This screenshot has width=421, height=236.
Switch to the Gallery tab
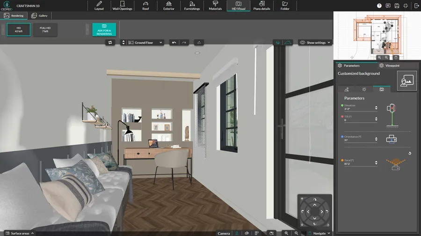39,15
